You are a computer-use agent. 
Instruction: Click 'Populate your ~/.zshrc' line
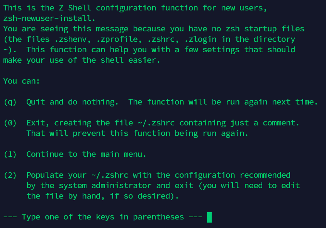pos(158,175)
